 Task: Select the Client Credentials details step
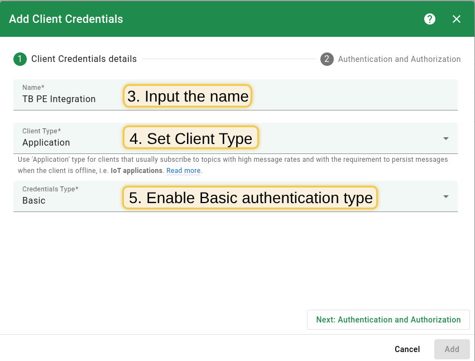(x=75, y=59)
